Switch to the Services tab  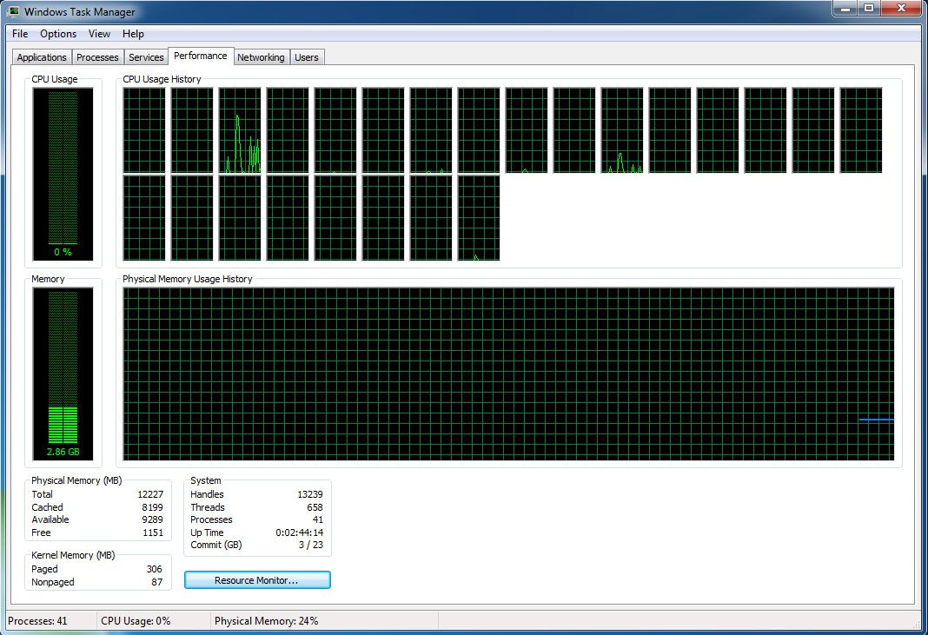coord(146,57)
